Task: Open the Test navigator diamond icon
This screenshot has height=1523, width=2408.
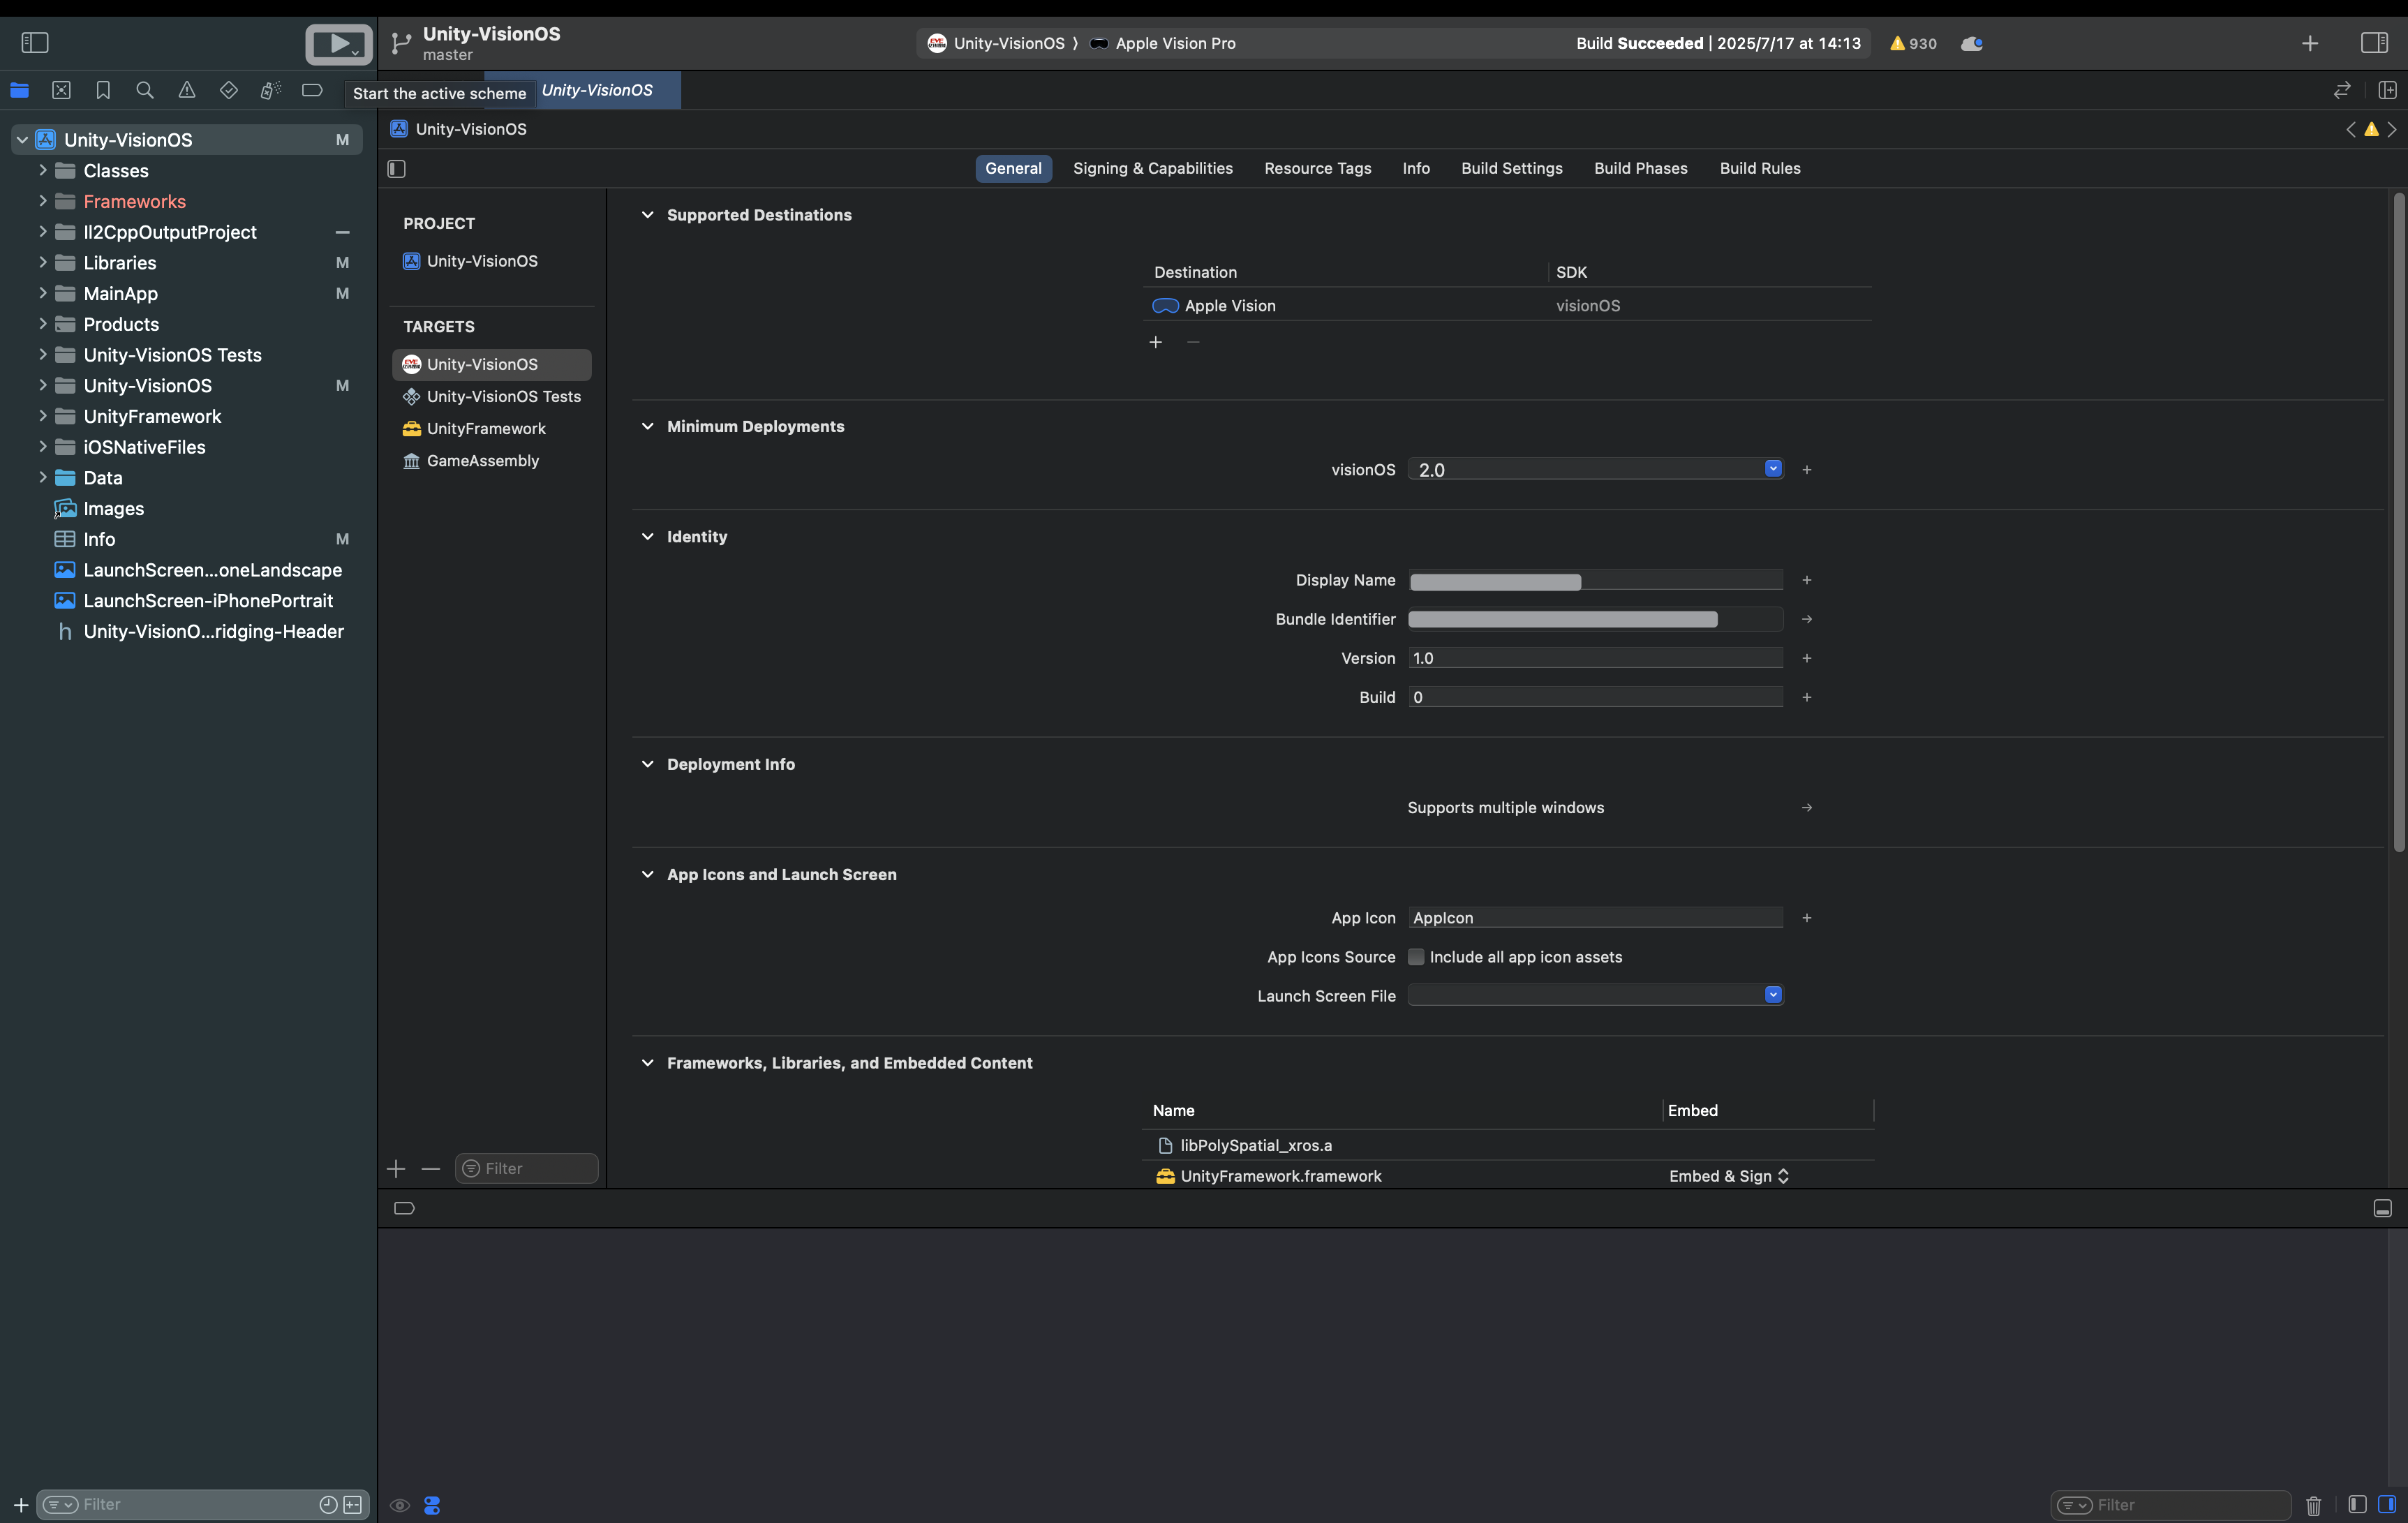Action: (229, 90)
